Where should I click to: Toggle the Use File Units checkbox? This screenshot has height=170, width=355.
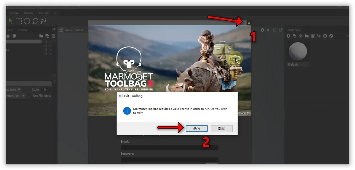pos(30,96)
